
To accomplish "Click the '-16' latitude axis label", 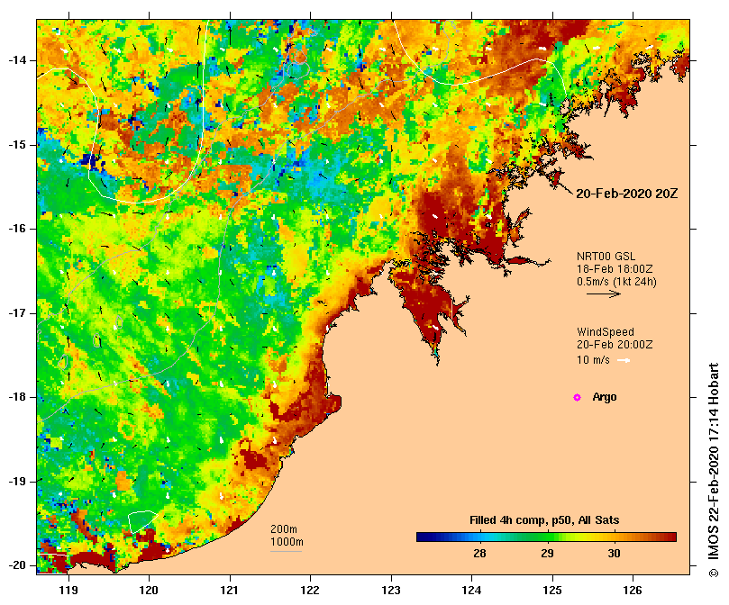I will (17, 229).
